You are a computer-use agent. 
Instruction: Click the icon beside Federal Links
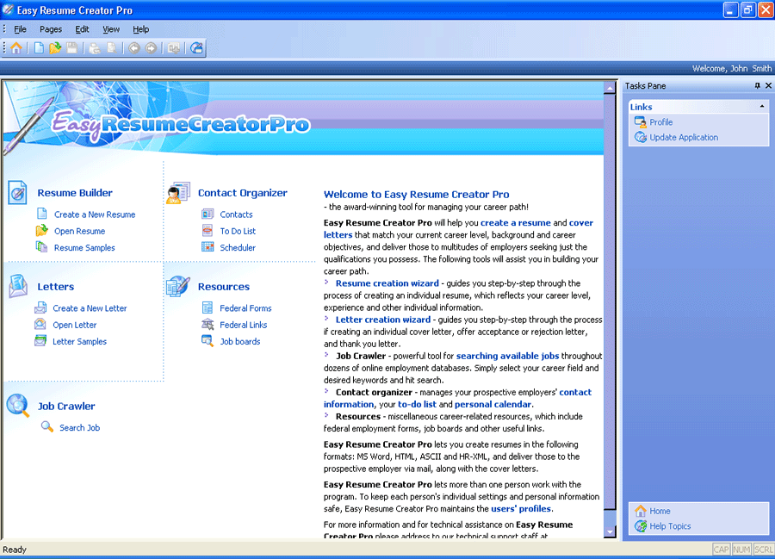[208, 324]
